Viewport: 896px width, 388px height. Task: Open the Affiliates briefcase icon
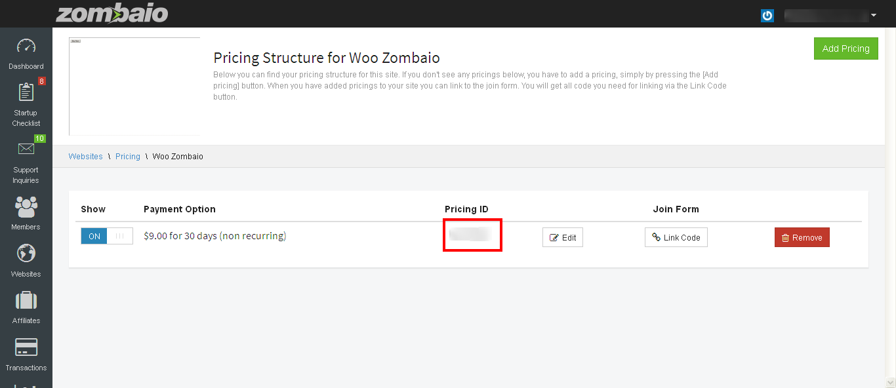pyautogui.click(x=26, y=301)
